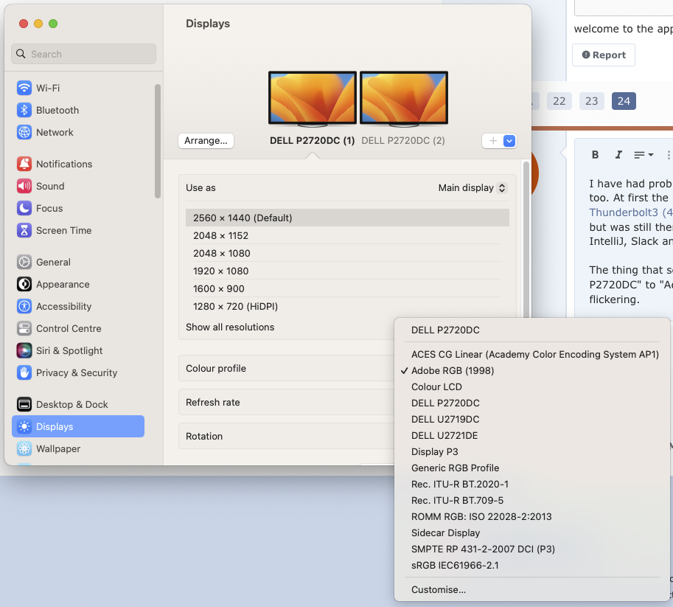Select ACES CG Linear colour profile
Screen dimensions: 673x607
tap(531, 355)
